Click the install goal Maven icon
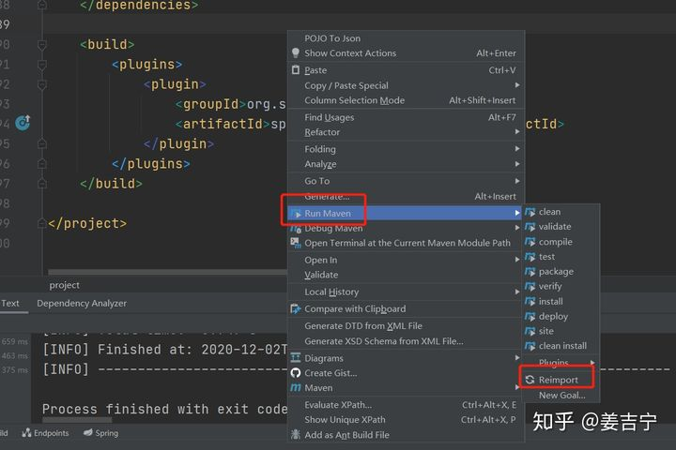 click(x=530, y=302)
